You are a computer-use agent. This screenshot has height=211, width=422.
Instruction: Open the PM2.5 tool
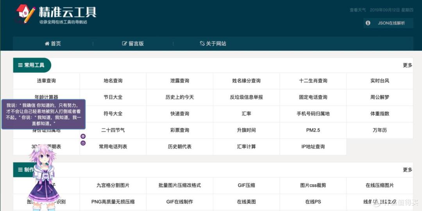pyautogui.click(x=313, y=130)
